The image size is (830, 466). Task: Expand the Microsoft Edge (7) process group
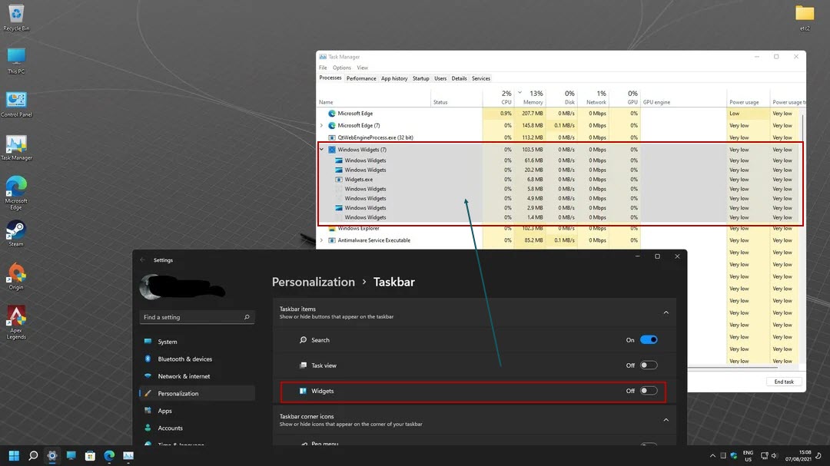(321, 125)
